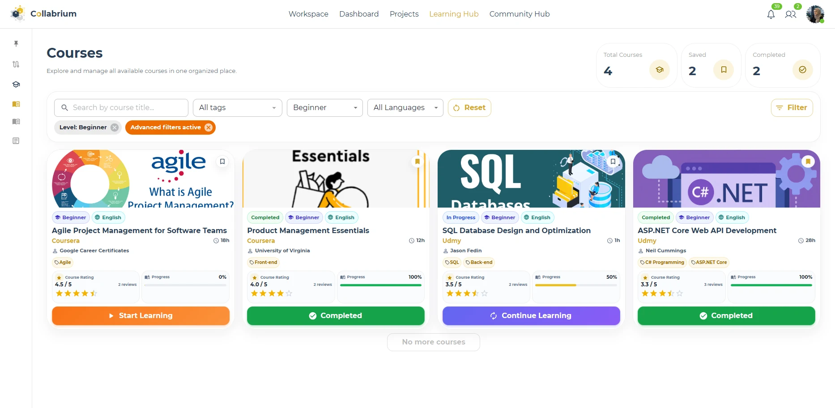Click Start Learning on Agile course

coord(141,316)
